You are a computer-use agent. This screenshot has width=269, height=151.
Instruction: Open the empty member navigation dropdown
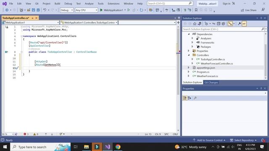[x=147, y=22]
